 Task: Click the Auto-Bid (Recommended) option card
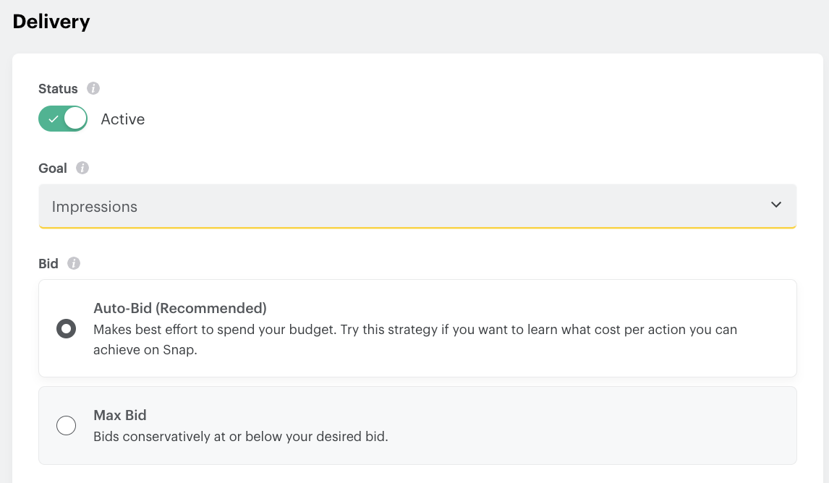pos(417,328)
